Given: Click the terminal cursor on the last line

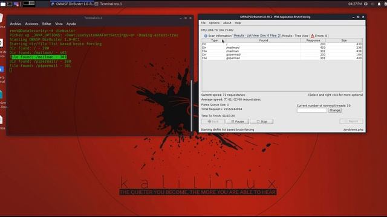Looking at the screenshot, I should [x=11, y=70].
